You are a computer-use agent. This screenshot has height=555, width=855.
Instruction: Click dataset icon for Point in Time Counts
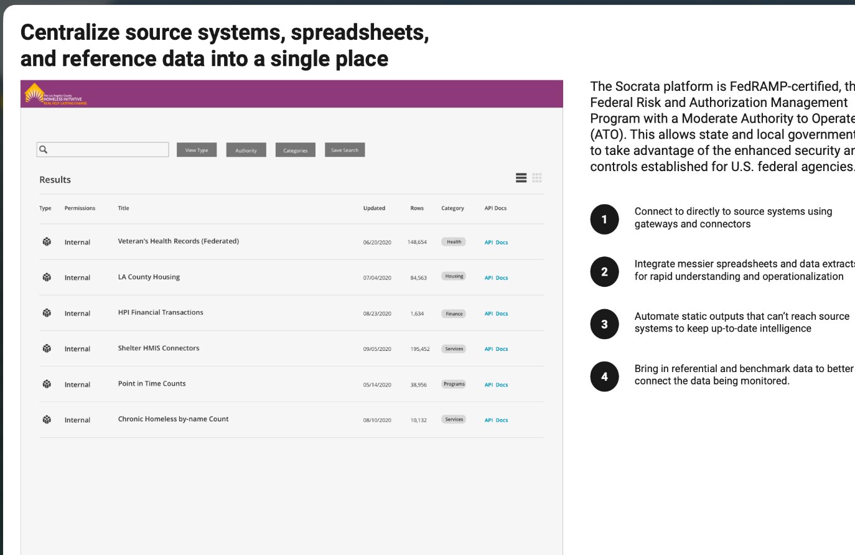[47, 385]
